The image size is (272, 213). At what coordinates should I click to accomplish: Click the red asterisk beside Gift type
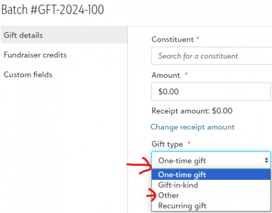pyautogui.click(x=189, y=142)
